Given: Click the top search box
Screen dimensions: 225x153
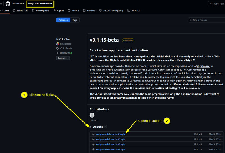Looking at the screenshot, I should pos(217,4).
